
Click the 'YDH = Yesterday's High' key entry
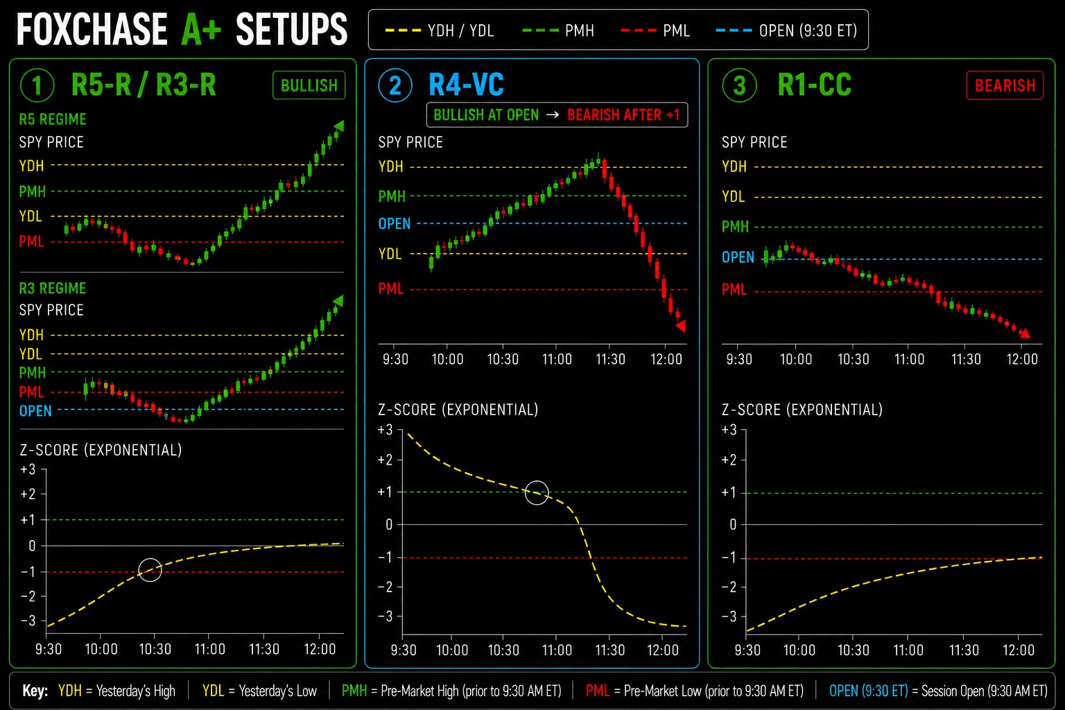(x=116, y=691)
